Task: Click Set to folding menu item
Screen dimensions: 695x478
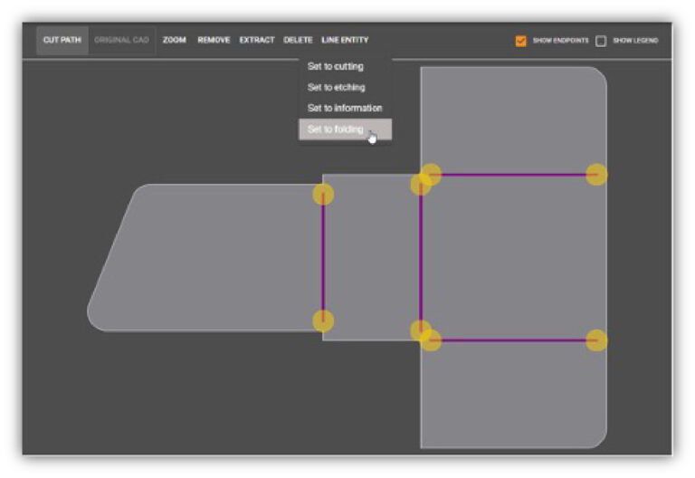Action: coord(336,129)
